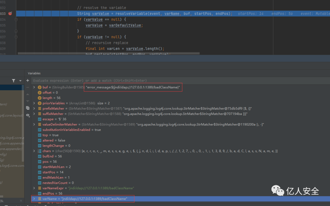Screen dimensions: 330x206
Task: Click the altered variable icon
Action: pos(39,140)
